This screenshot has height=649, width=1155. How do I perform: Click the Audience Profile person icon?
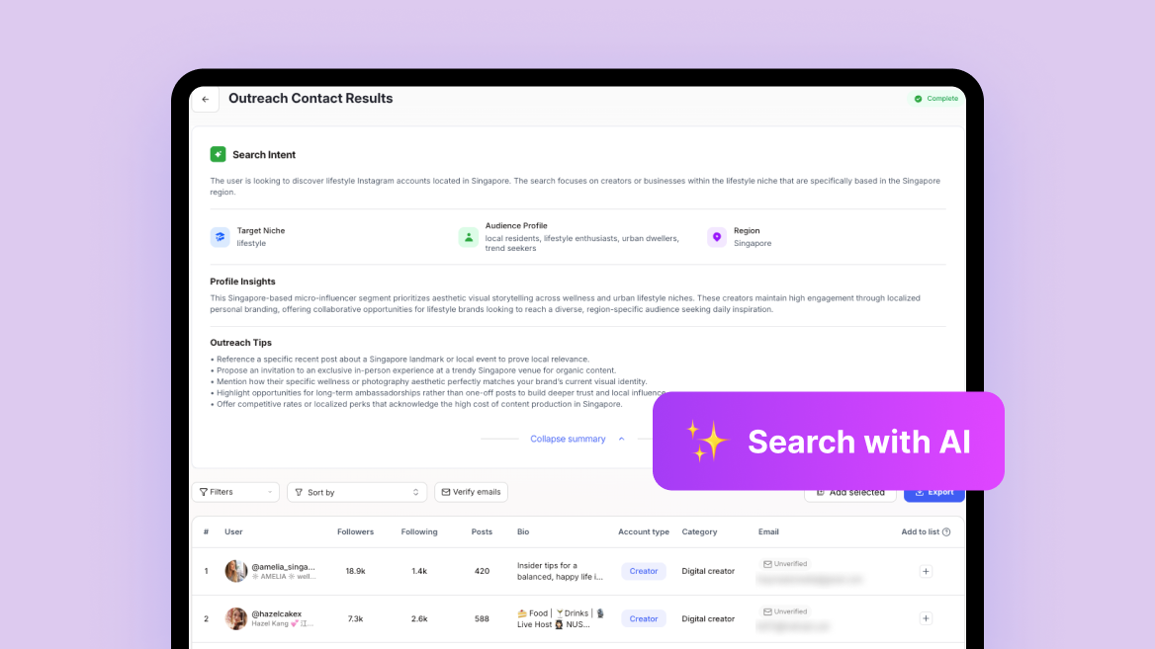468,236
